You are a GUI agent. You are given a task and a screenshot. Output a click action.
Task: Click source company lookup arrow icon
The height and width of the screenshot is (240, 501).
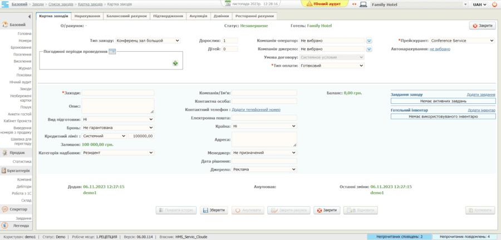(x=369, y=49)
